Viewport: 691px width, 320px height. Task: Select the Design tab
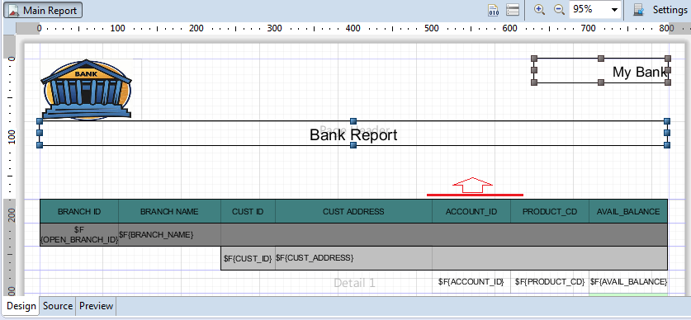click(21, 306)
